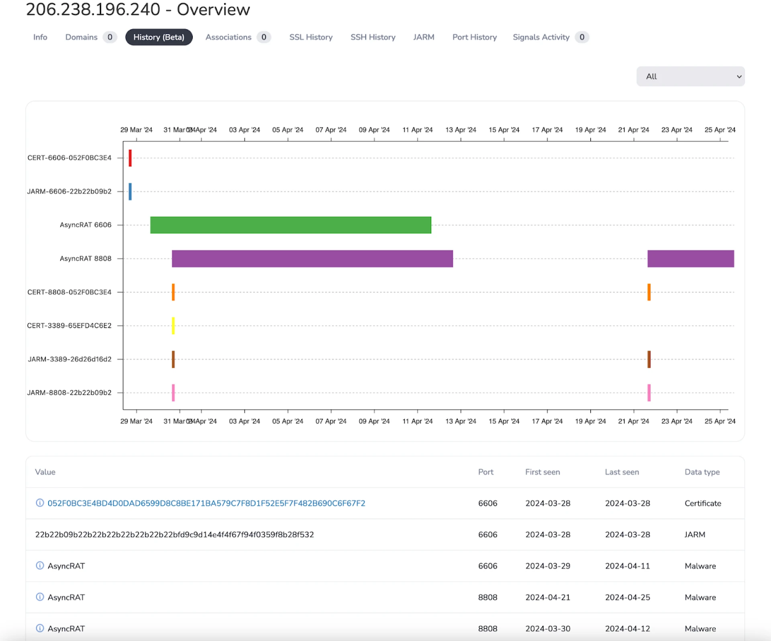Click Last seen 2024-04-11 cell
The image size is (771, 641).
[627, 566]
